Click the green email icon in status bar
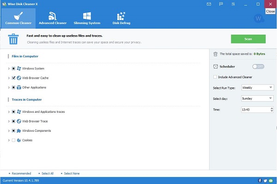The height and width of the screenshot is (184, 277). (271, 180)
